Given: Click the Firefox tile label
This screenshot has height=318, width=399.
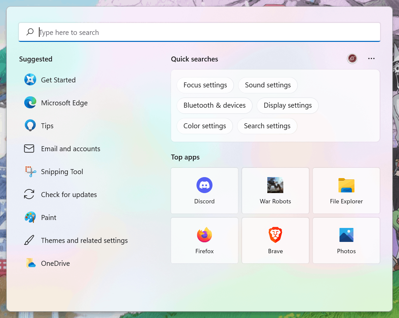Looking at the screenshot, I should click(204, 251).
